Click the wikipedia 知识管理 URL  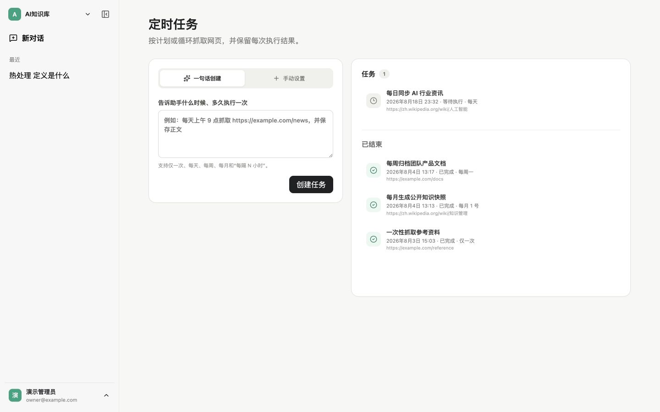[x=427, y=213]
